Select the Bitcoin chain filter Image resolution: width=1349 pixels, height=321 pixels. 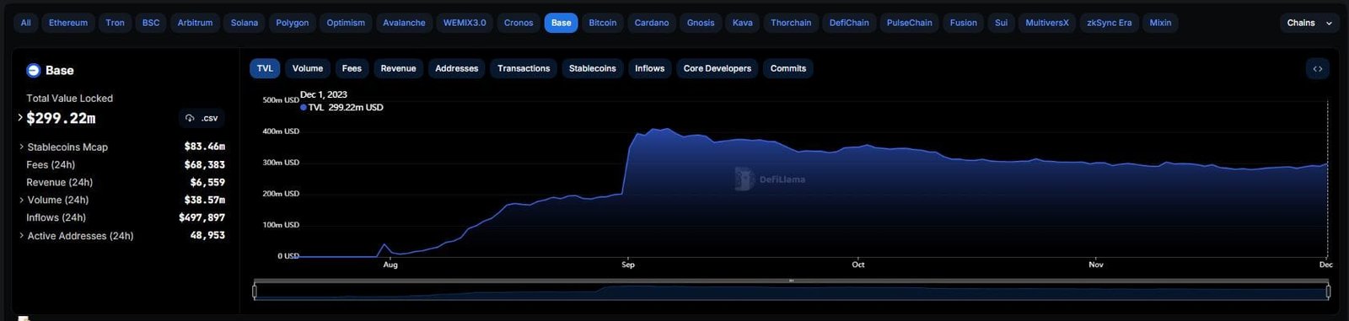pos(603,23)
